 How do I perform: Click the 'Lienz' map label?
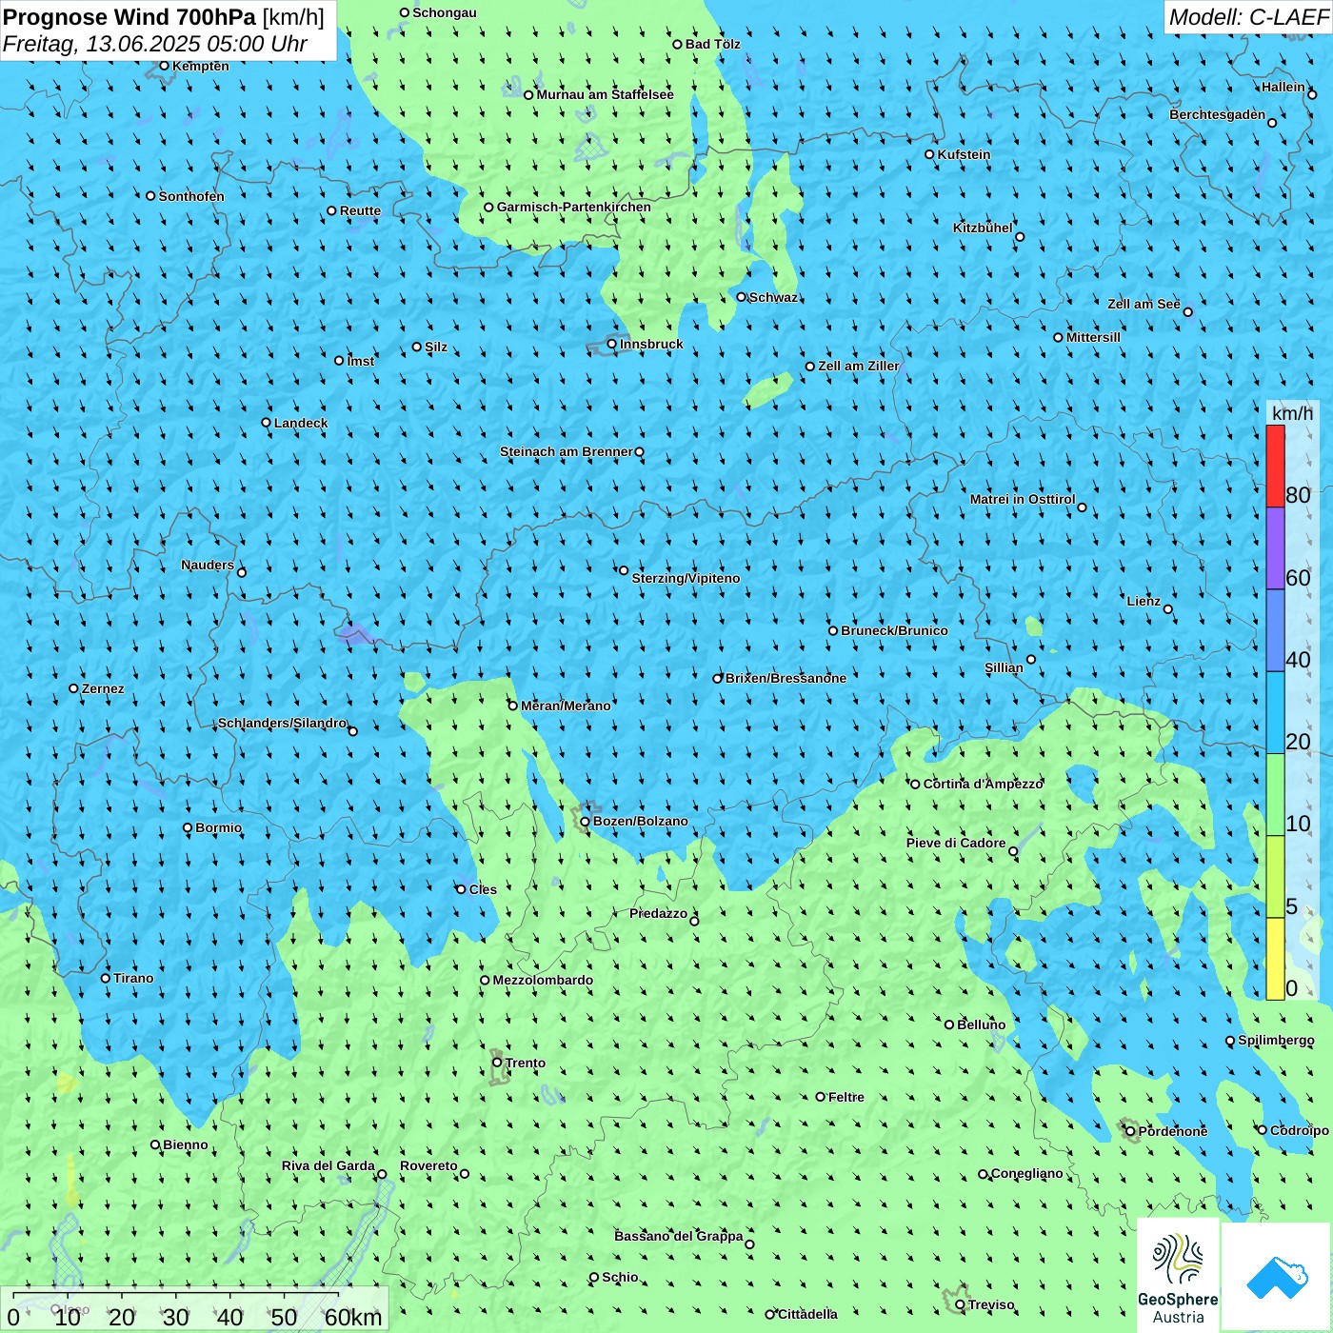(1144, 601)
